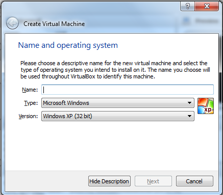
Task: Click the Version: label
Action: pos(28,116)
